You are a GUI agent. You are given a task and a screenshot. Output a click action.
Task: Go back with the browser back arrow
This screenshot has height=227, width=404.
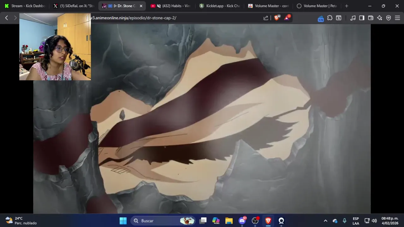(x=7, y=18)
